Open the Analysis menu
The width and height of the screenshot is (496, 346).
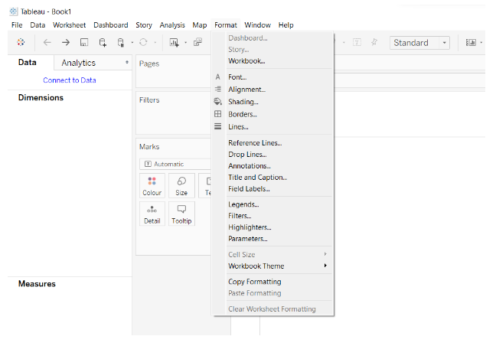[x=172, y=25]
